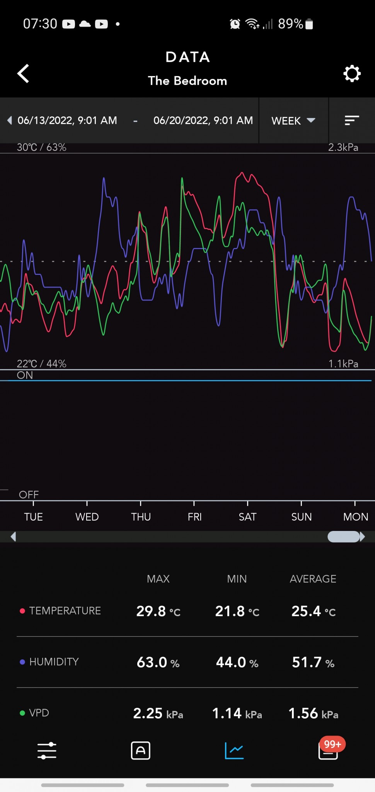The width and height of the screenshot is (375, 792).
Task: Tap the alarm clock status icon
Action: point(235,24)
